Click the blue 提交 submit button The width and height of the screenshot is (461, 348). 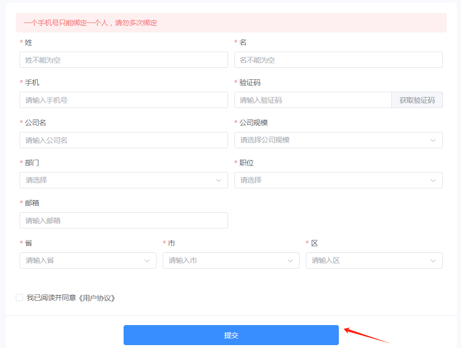[231, 335]
